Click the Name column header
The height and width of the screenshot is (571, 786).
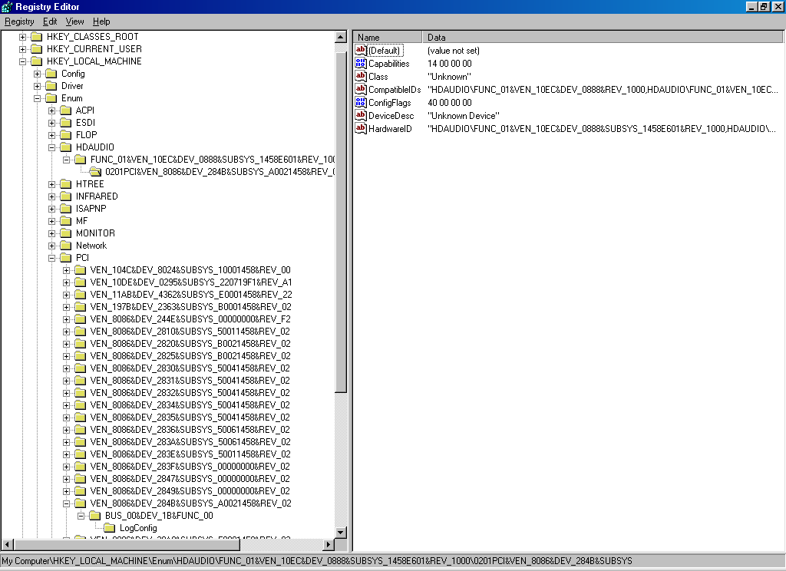(388, 37)
